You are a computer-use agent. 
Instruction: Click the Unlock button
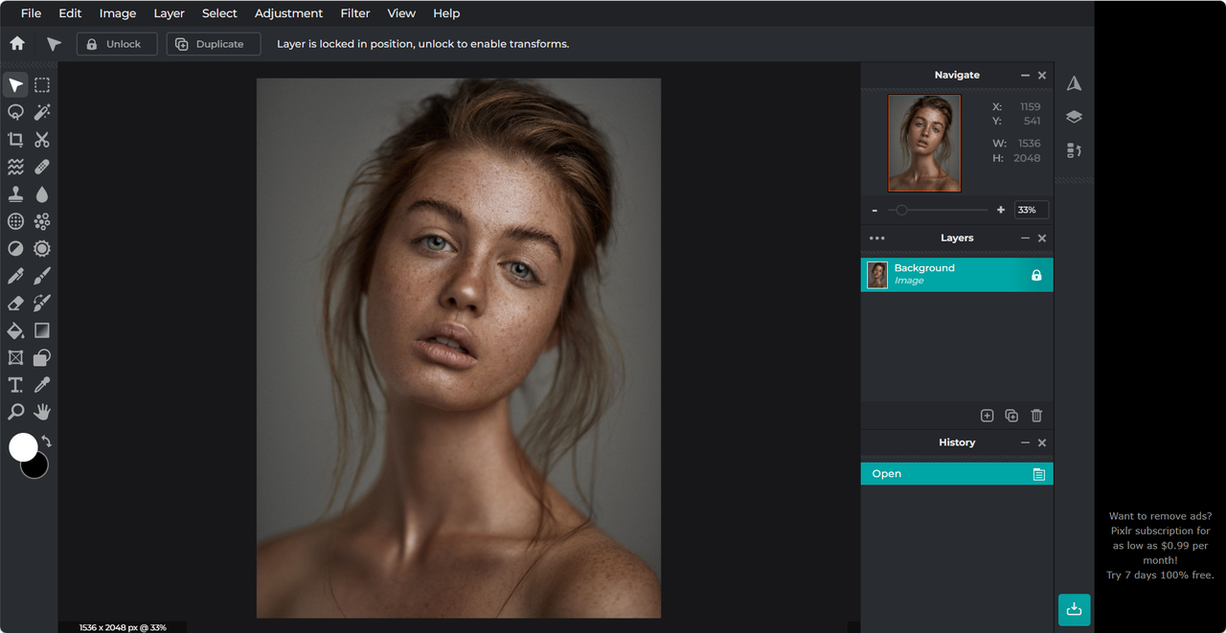pos(116,44)
